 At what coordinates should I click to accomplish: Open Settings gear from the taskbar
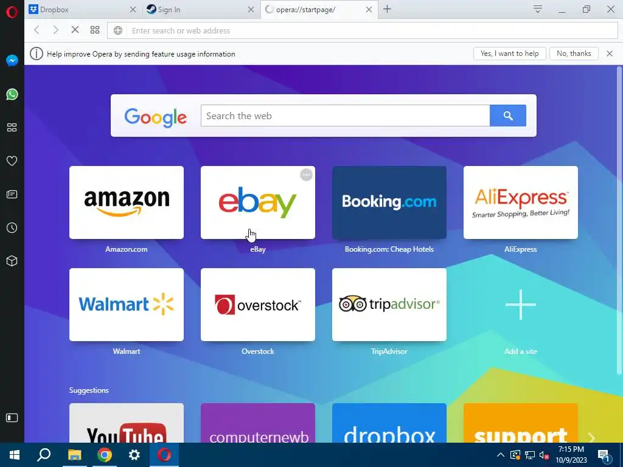134,455
